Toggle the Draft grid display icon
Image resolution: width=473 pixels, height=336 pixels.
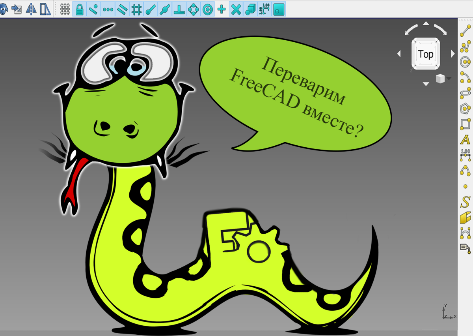(65, 9)
